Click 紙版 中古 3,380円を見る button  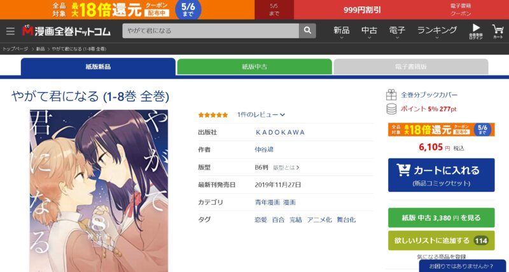(441, 217)
